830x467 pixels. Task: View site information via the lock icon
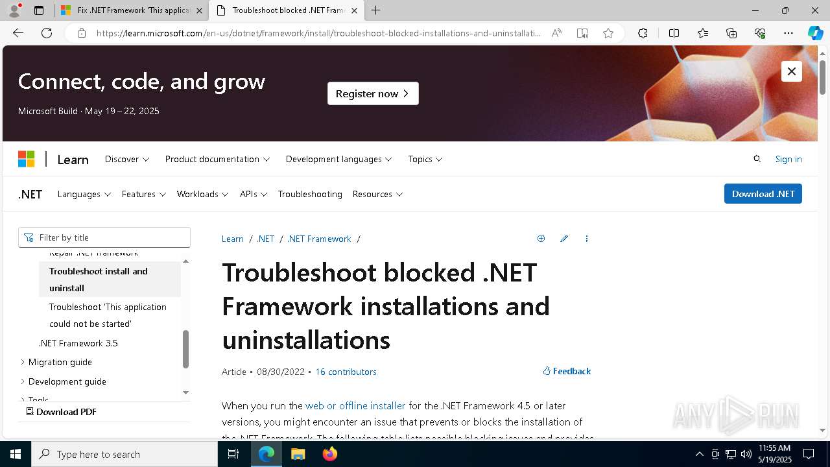pos(82,33)
